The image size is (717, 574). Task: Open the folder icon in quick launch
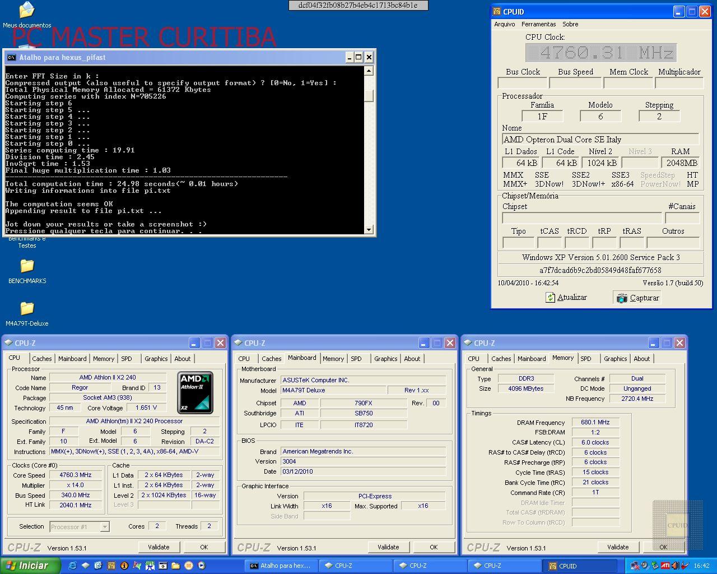click(175, 566)
